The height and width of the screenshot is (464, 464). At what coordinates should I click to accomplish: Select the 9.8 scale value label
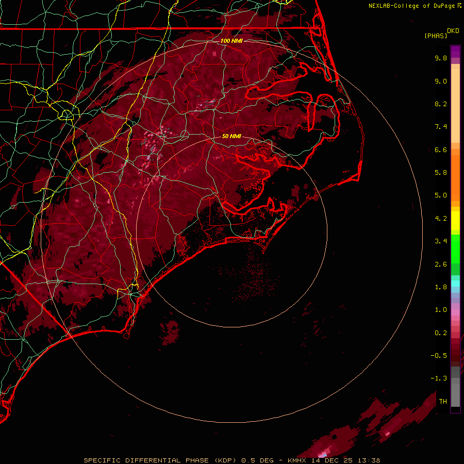441,58
